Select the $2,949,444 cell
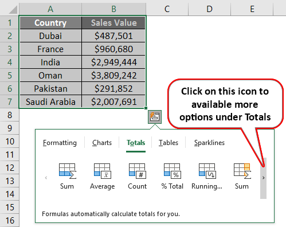This screenshot has width=286, height=227. (x=113, y=62)
